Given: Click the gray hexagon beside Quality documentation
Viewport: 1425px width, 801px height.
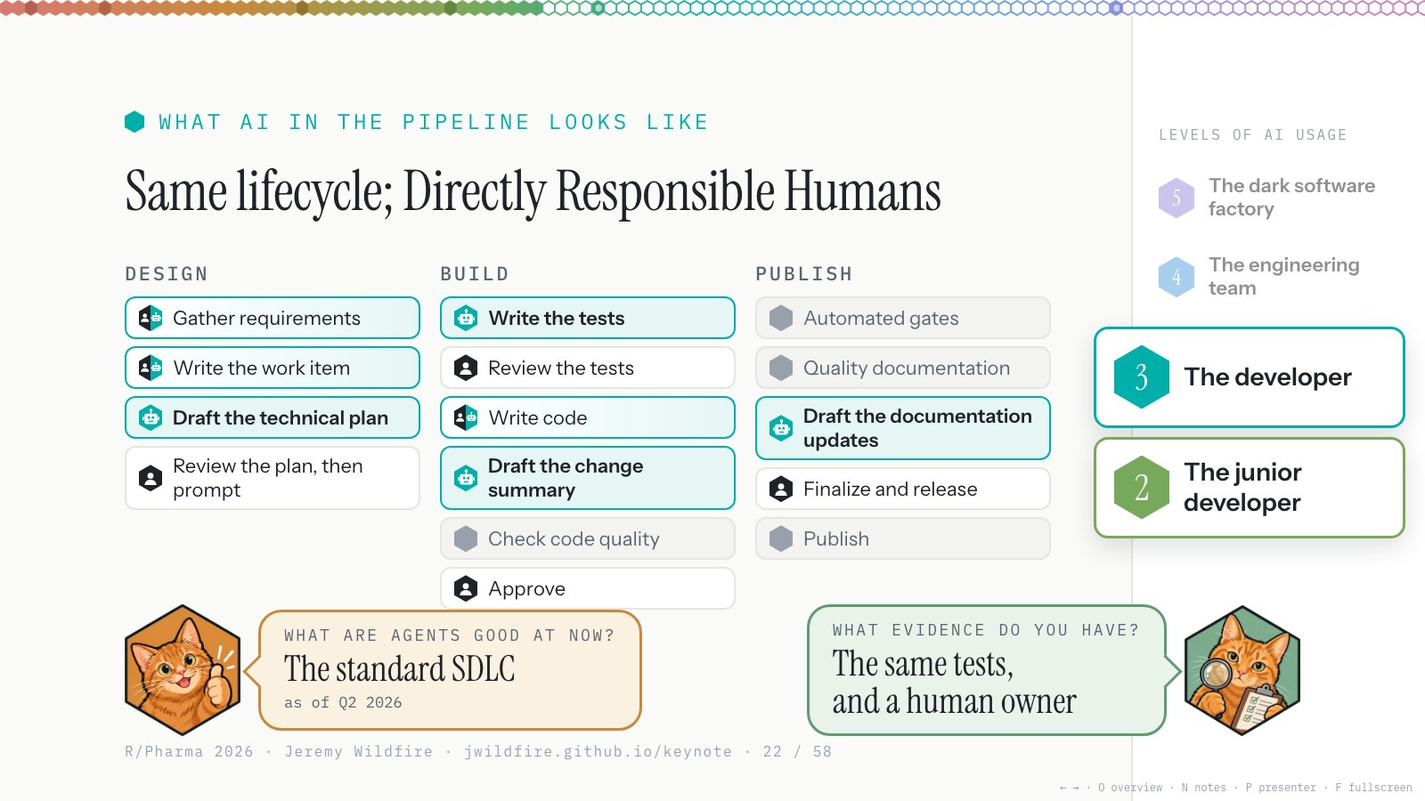Looking at the screenshot, I should [x=781, y=368].
